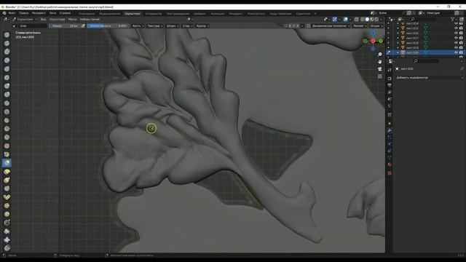Enable Dynamic Topology checkbox

click(x=309, y=26)
